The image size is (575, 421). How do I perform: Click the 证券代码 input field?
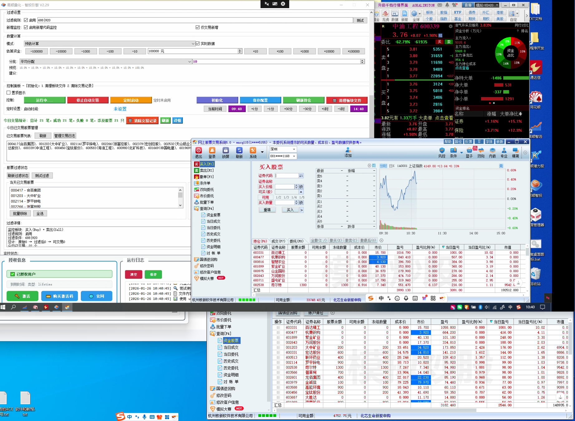point(287,176)
